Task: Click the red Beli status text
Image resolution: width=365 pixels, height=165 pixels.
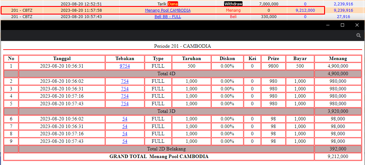Action: point(233,17)
